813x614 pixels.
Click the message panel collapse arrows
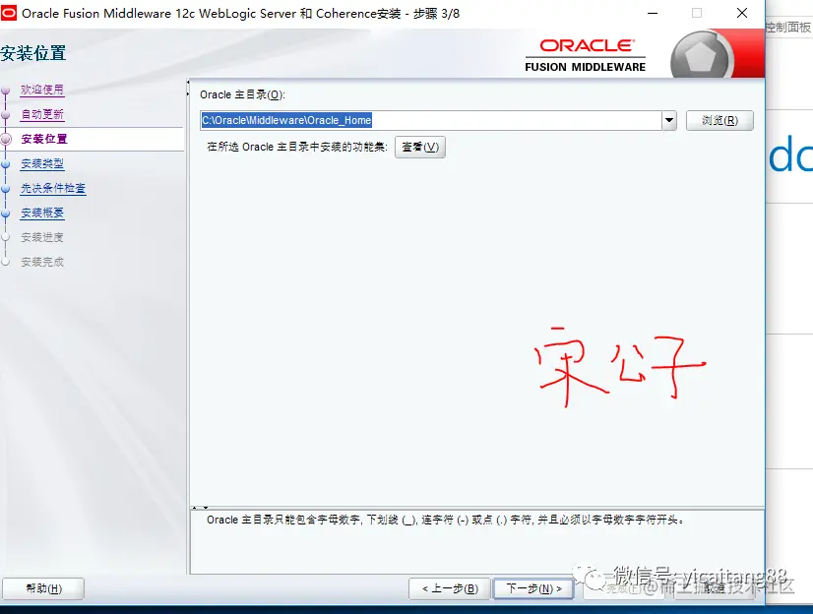point(200,508)
